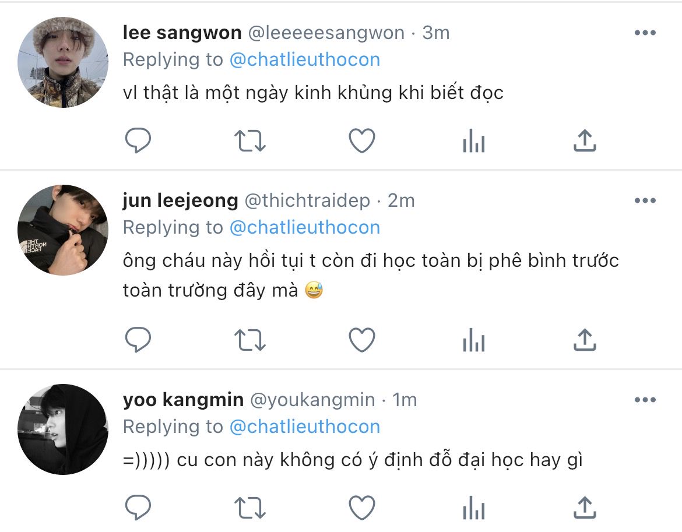682x532 pixels.
Task: Reply to yoo kangmin's tweet
Action: (138, 508)
